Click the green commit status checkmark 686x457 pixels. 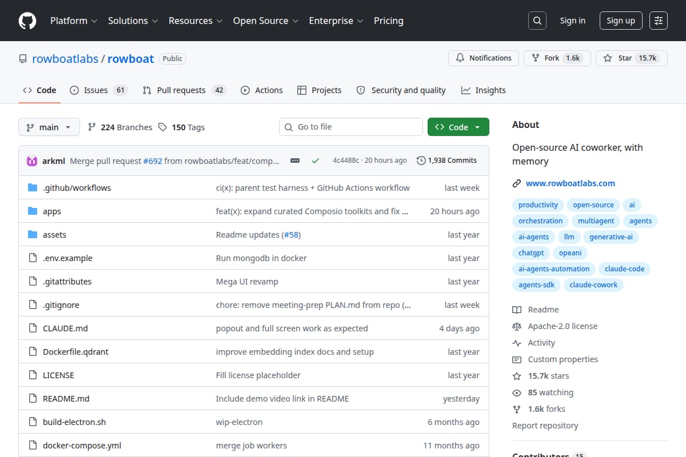click(x=315, y=161)
